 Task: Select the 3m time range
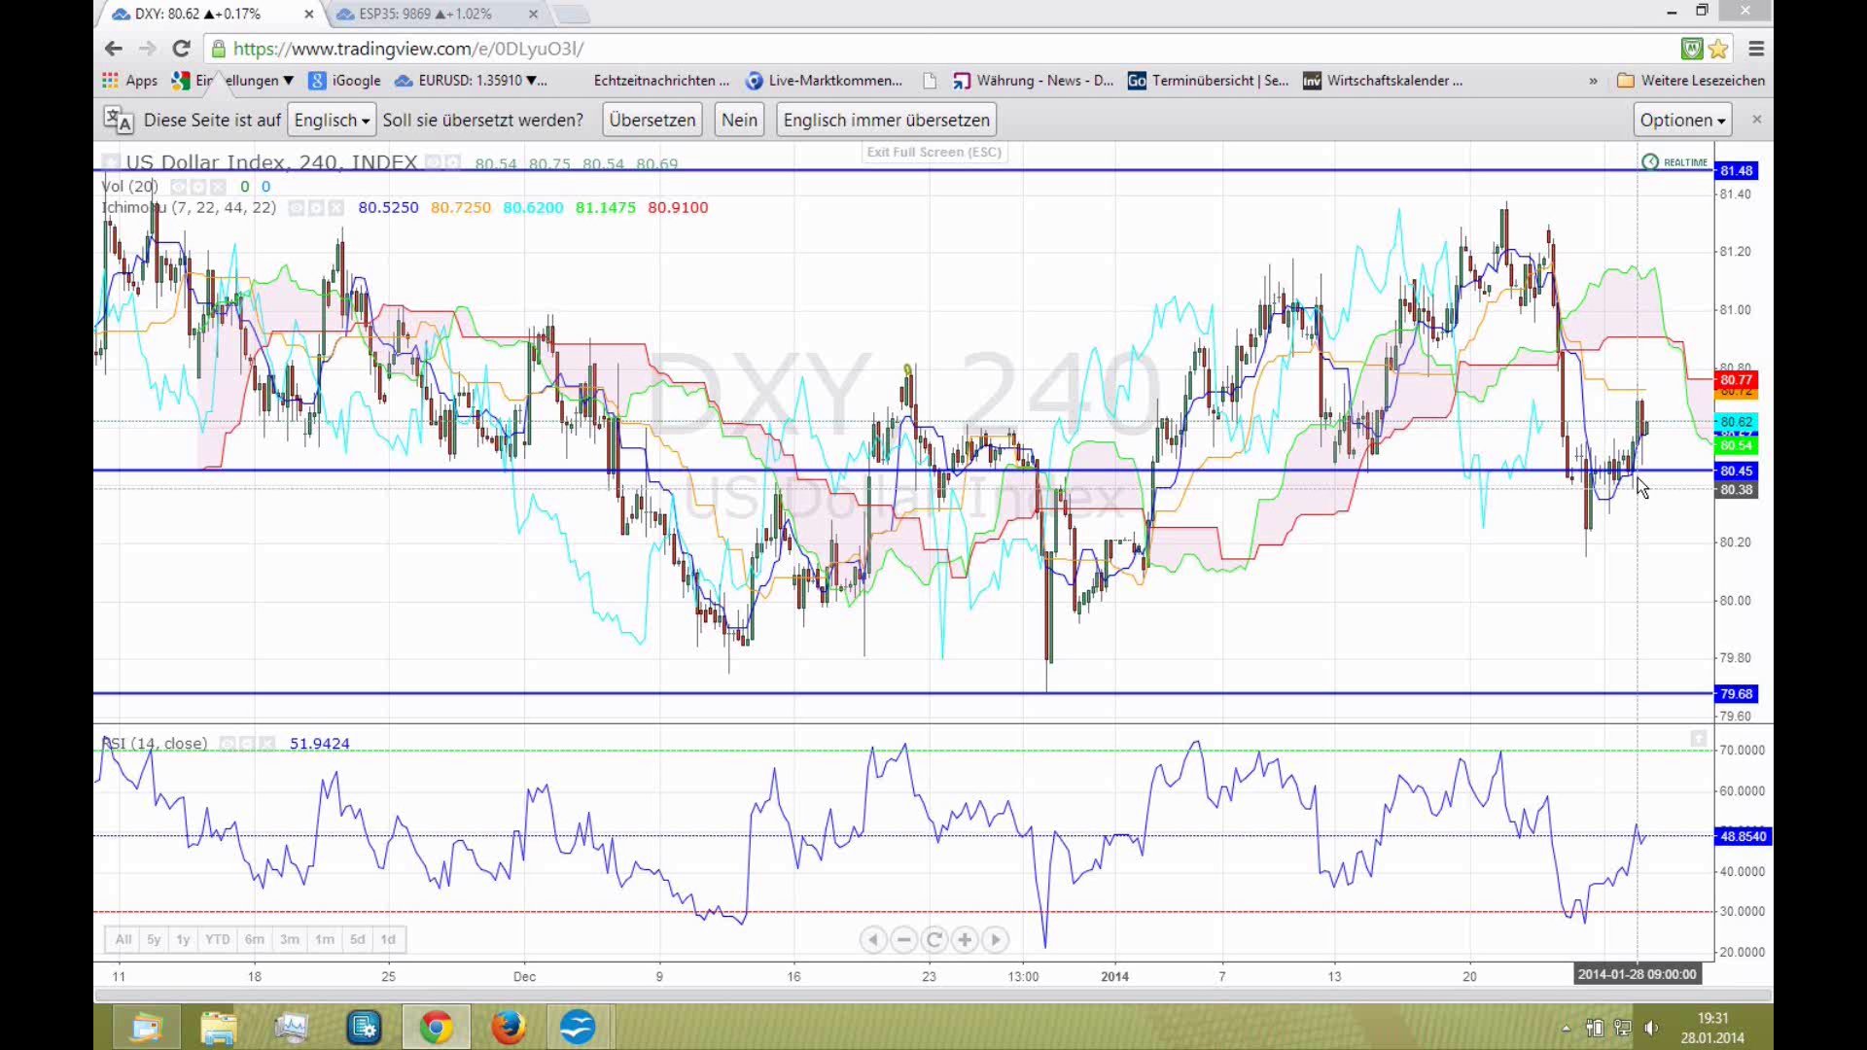coord(290,939)
